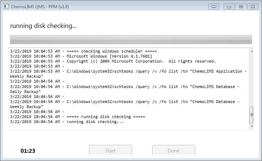Click the "running disk checking..." status heading
Screen dimensions: 262x161
pyautogui.click(x=43, y=26)
